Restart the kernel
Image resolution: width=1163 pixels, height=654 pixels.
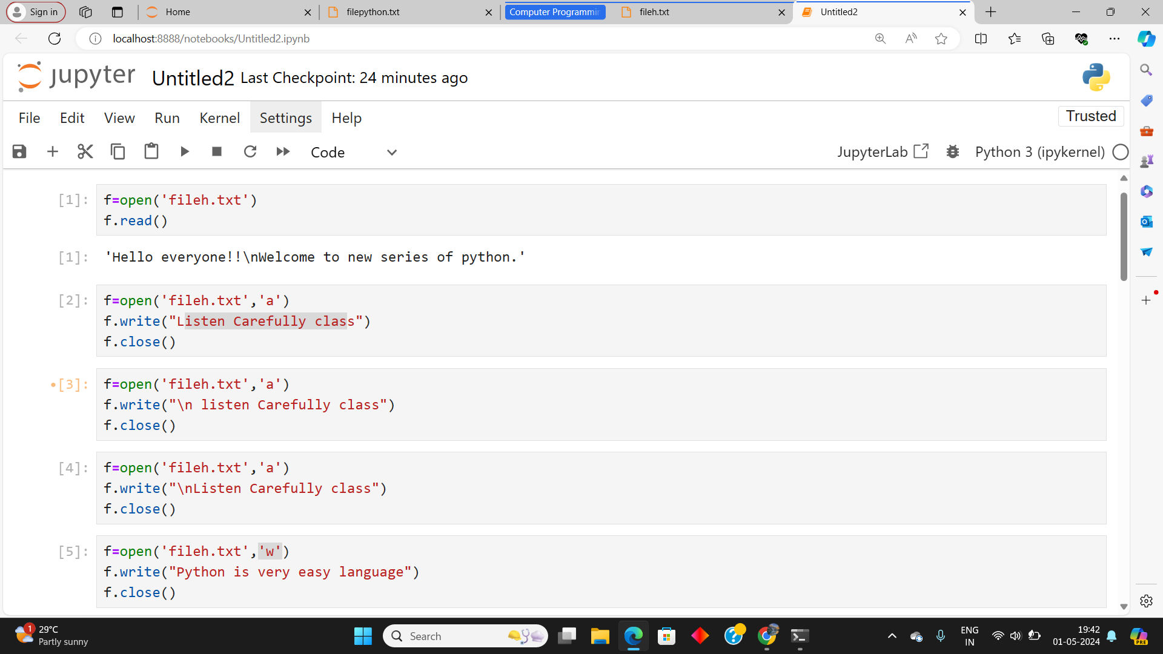click(x=250, y=152)
